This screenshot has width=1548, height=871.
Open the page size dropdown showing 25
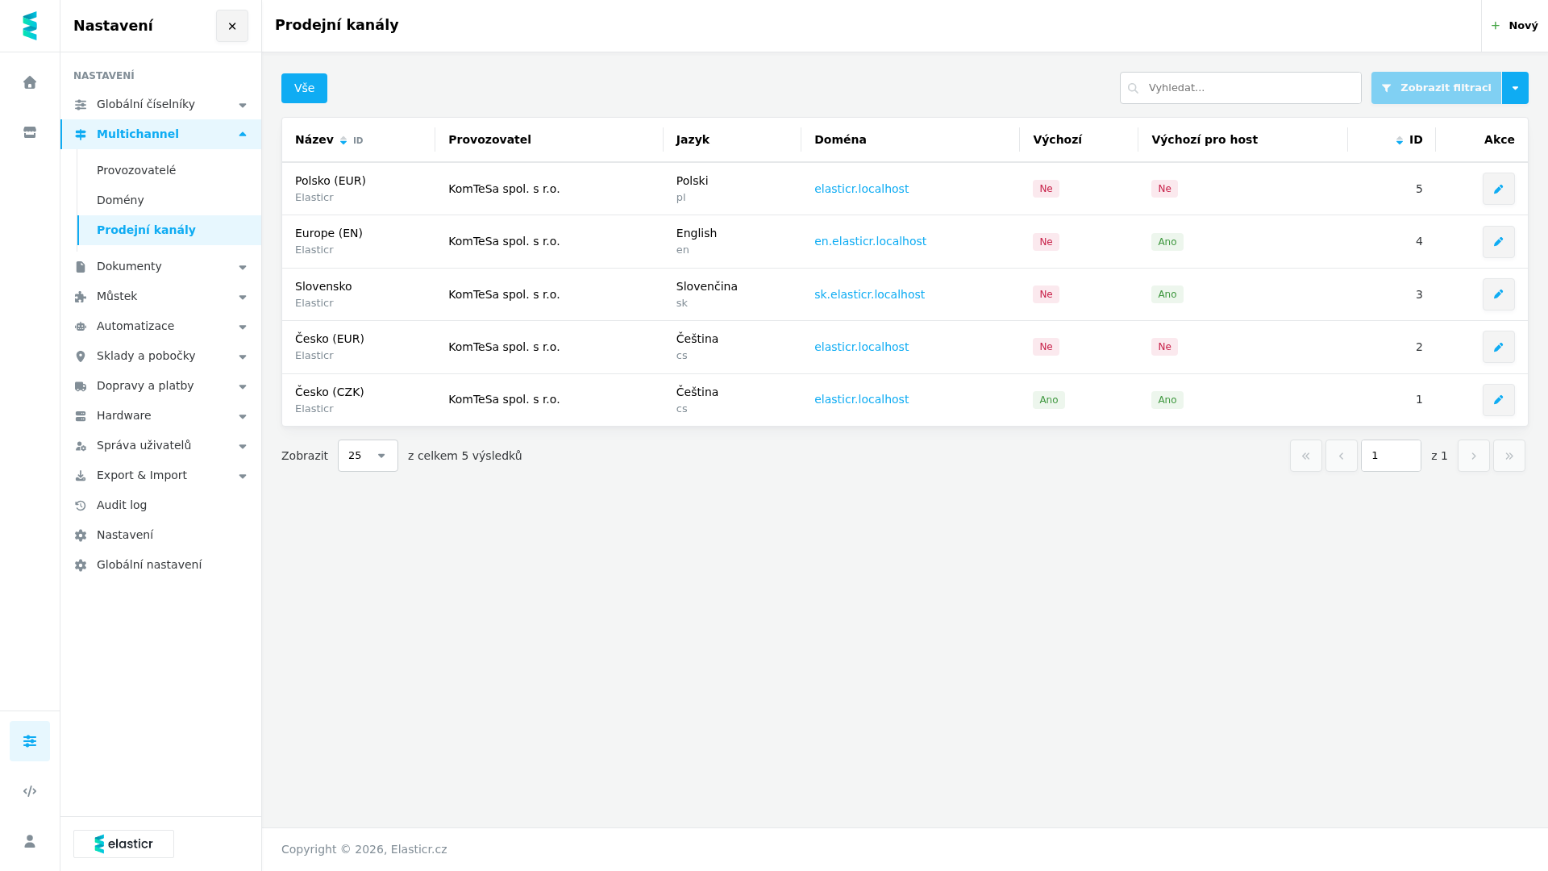tap(368, 456)
